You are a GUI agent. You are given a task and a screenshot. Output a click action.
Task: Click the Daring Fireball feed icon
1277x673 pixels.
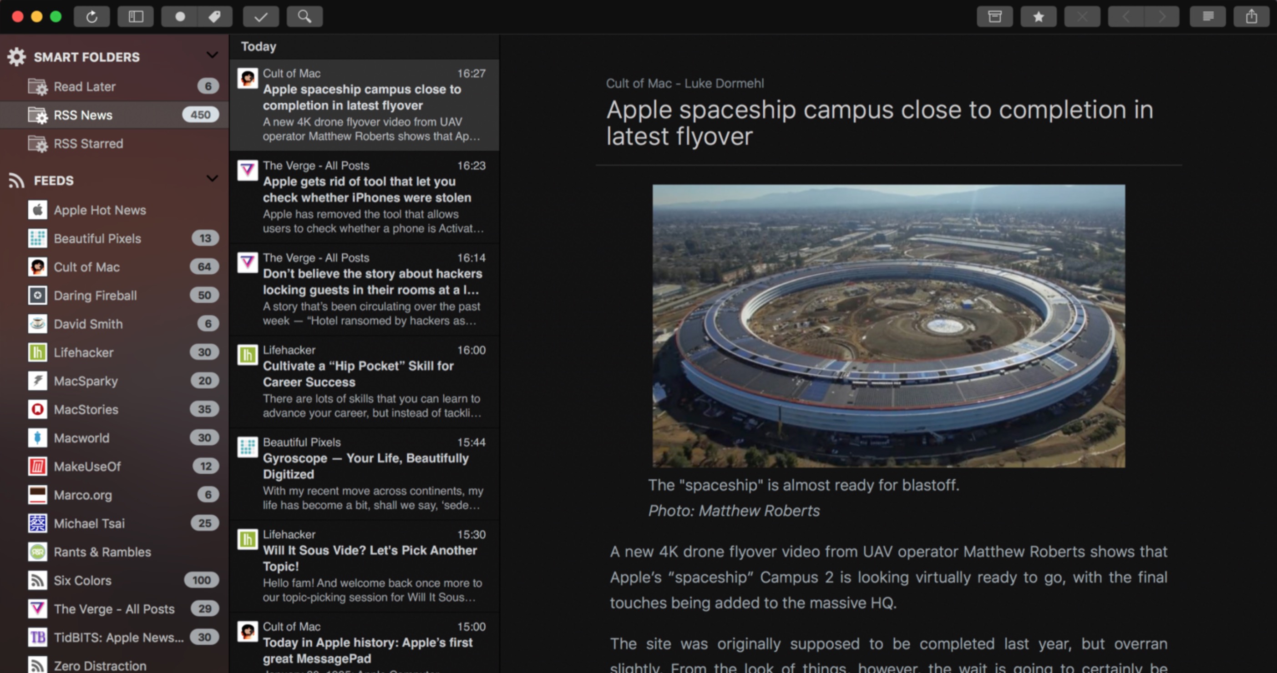tap(38, 296)
